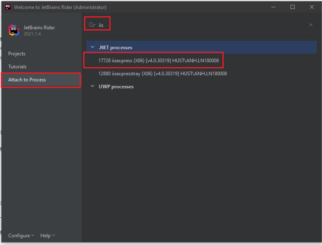Select the Attach to Process tab

27,80
